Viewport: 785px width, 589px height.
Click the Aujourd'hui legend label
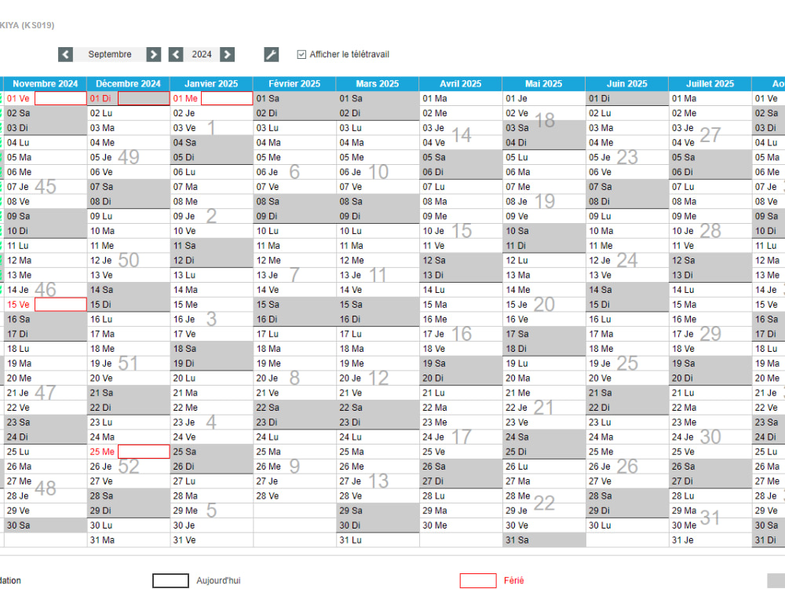pyautogui.click(x=218, y=580)
